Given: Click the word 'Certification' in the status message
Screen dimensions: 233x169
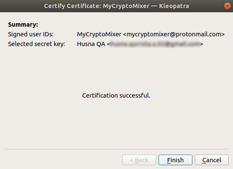Looking at the screenshot, I should point(100,95).
